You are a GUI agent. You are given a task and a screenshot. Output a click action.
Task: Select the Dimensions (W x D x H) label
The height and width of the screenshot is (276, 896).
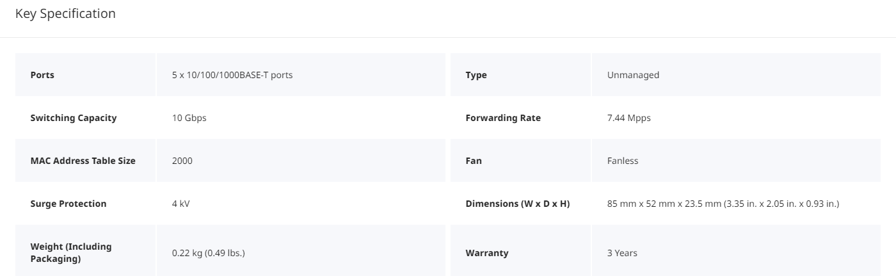pos(518,204)
